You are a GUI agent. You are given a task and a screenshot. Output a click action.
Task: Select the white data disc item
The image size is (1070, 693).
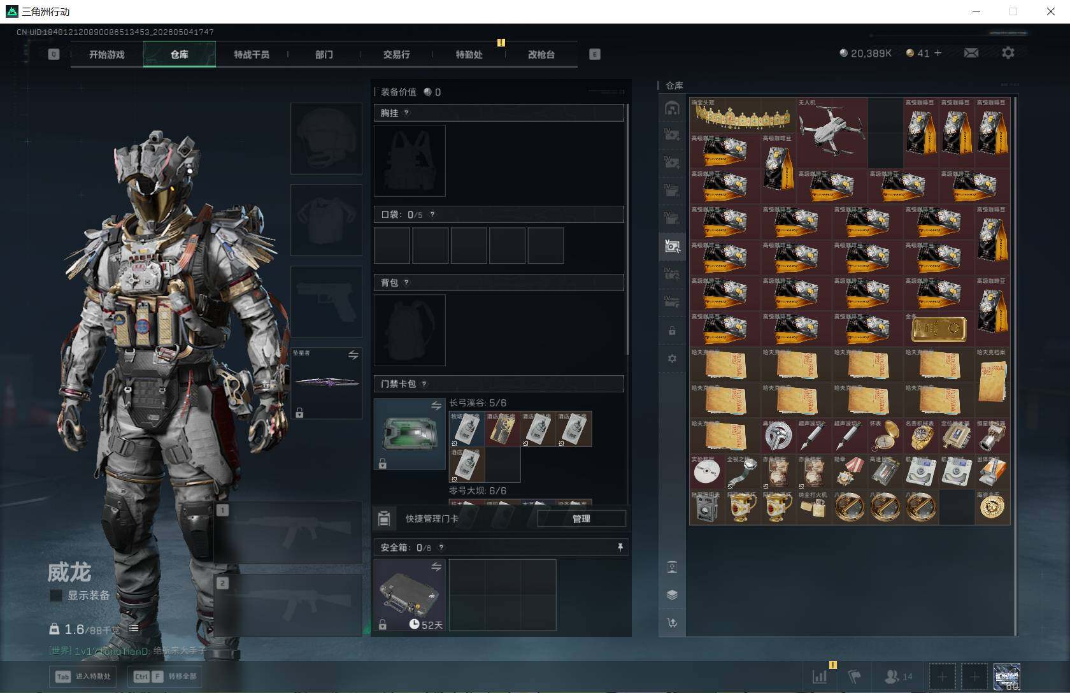(707, 472)
